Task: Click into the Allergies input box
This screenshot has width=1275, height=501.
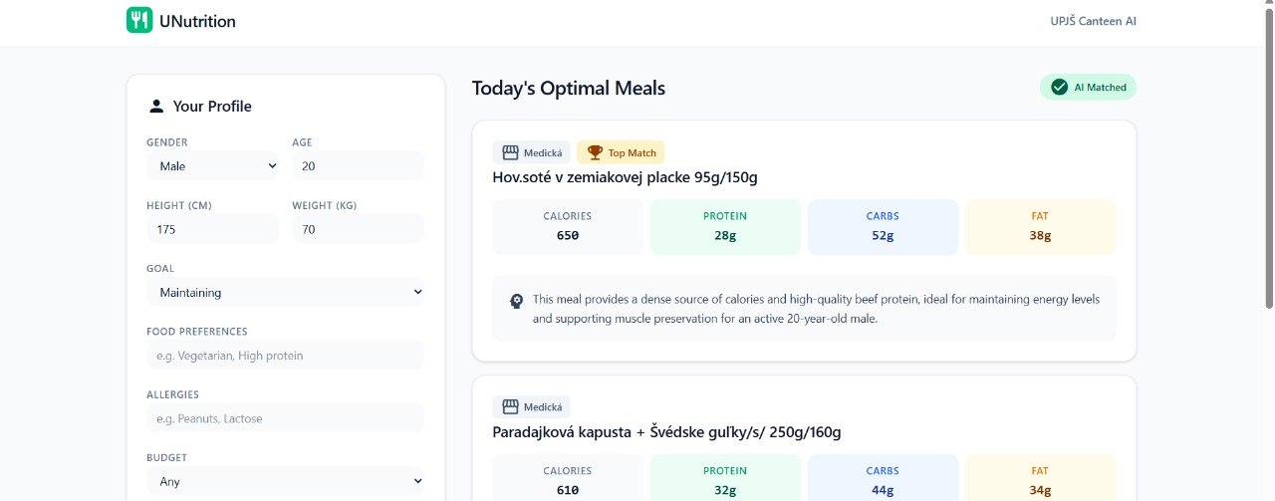Action: coord(285,418)
